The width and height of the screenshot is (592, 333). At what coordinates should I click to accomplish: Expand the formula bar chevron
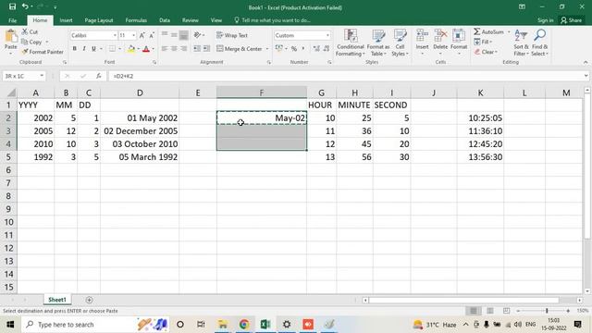click(x=586, y=76)
